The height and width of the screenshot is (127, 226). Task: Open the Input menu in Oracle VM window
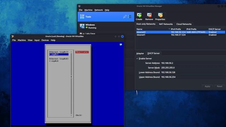click(37, 40)
